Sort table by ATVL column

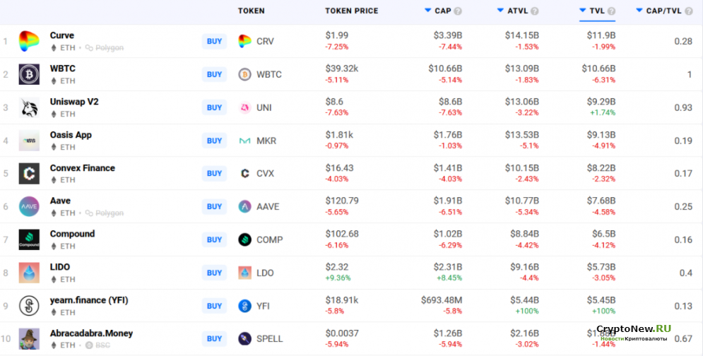pyautogui.click(x=513, y=11)
